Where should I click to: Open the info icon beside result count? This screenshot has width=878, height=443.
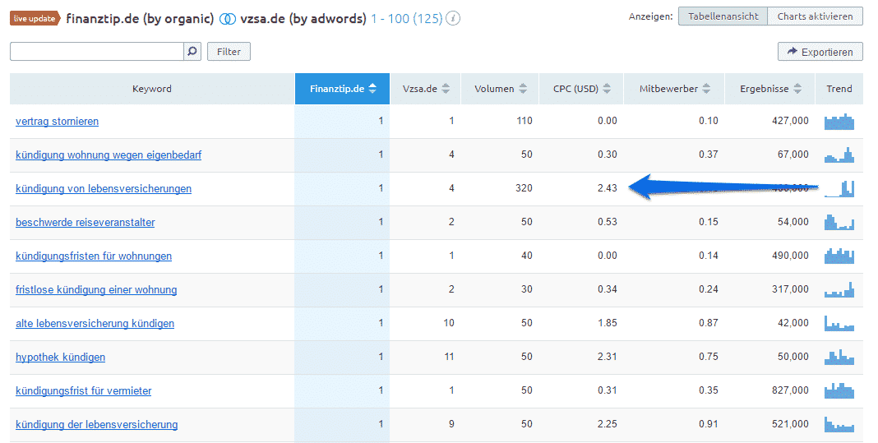pyautogui.click(x=453, y=18)
